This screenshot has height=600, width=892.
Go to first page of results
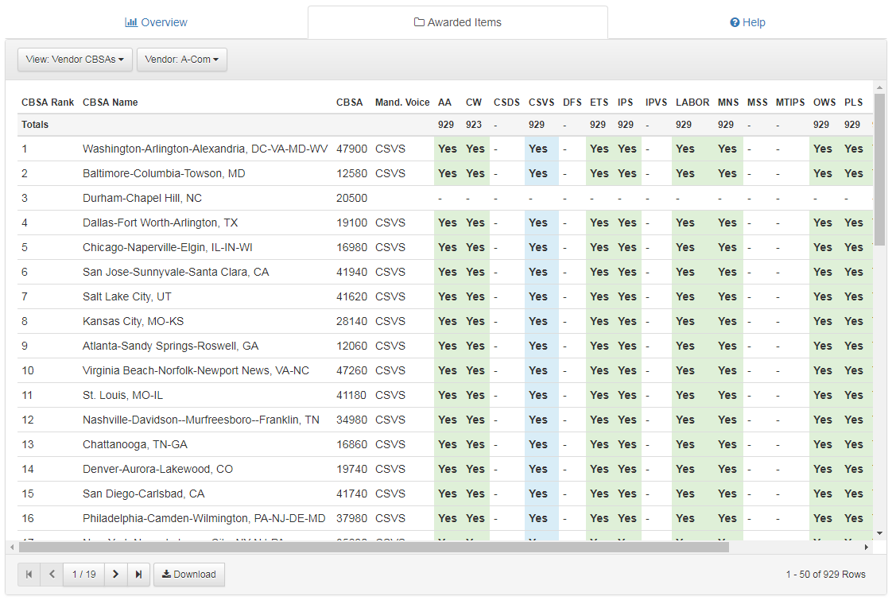click(x=29, y=575)
